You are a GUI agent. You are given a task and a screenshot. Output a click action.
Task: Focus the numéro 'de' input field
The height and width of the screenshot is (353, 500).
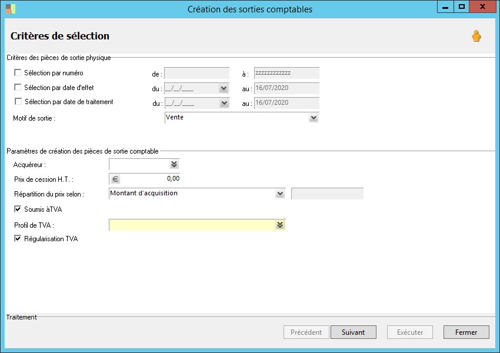click(x=197, y=74)
